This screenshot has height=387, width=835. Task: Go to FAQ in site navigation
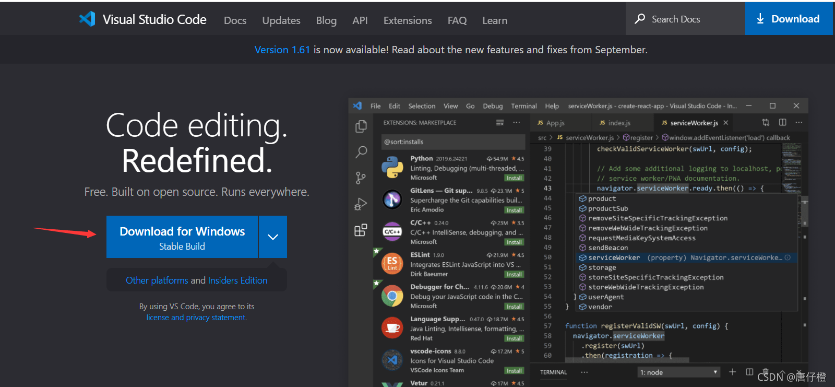point(457,20)
